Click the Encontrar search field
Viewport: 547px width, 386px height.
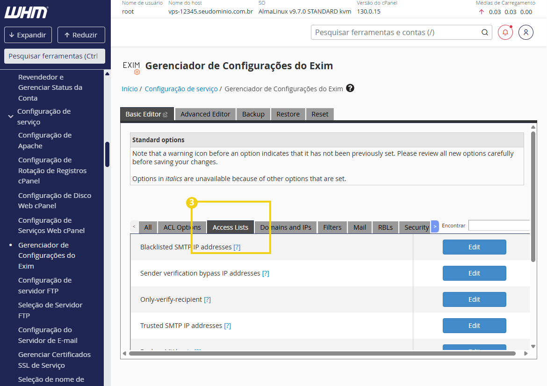pos(499,226)
